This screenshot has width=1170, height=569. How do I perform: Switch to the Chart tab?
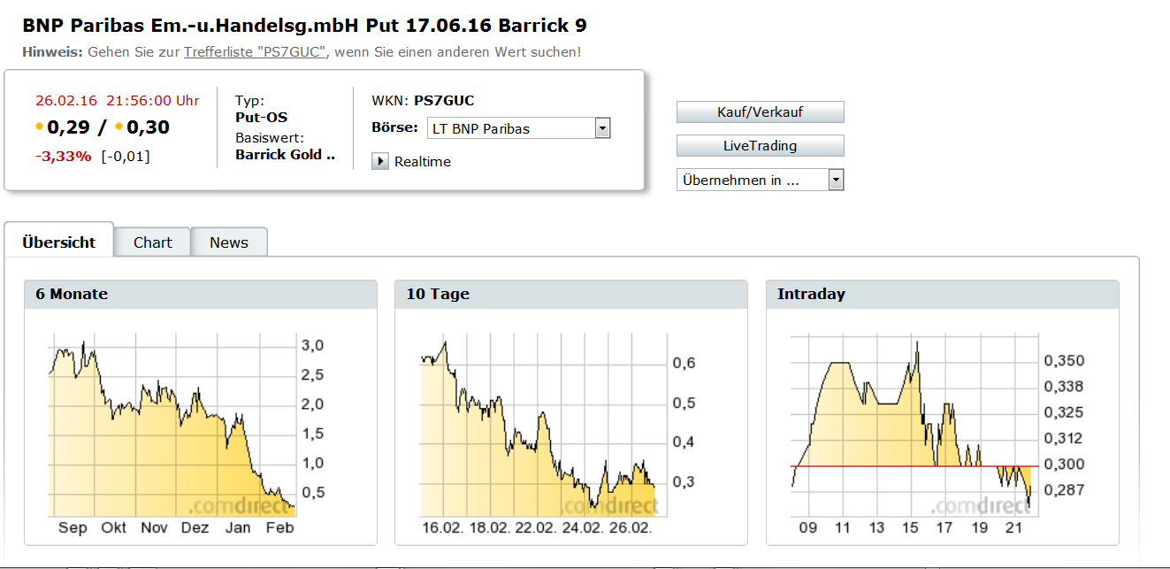[152, 242]
